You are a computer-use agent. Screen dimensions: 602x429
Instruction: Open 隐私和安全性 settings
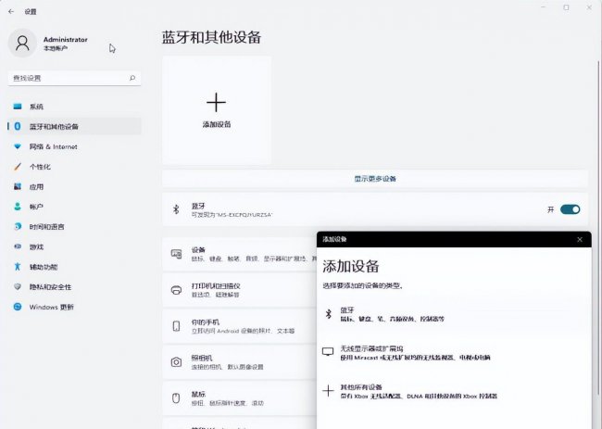point(74,287)
